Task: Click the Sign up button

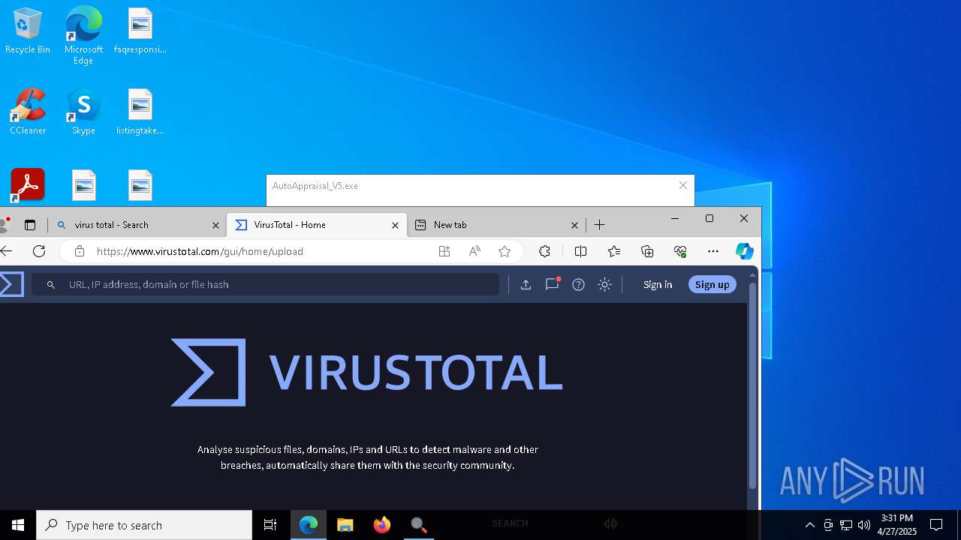Action: (x=712, y=284)
